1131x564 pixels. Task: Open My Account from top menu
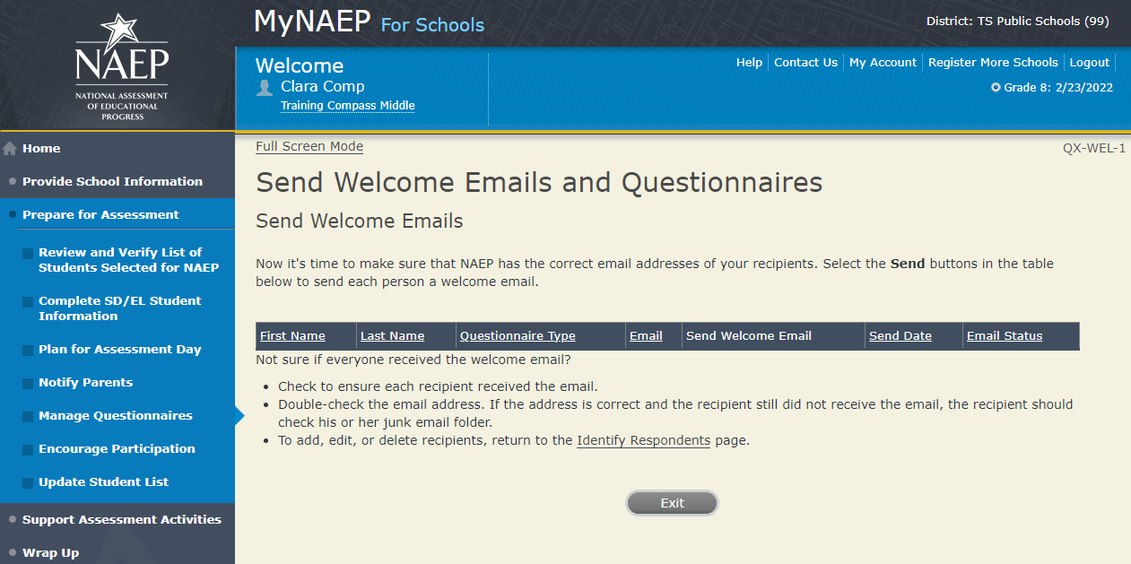(883, 63)
